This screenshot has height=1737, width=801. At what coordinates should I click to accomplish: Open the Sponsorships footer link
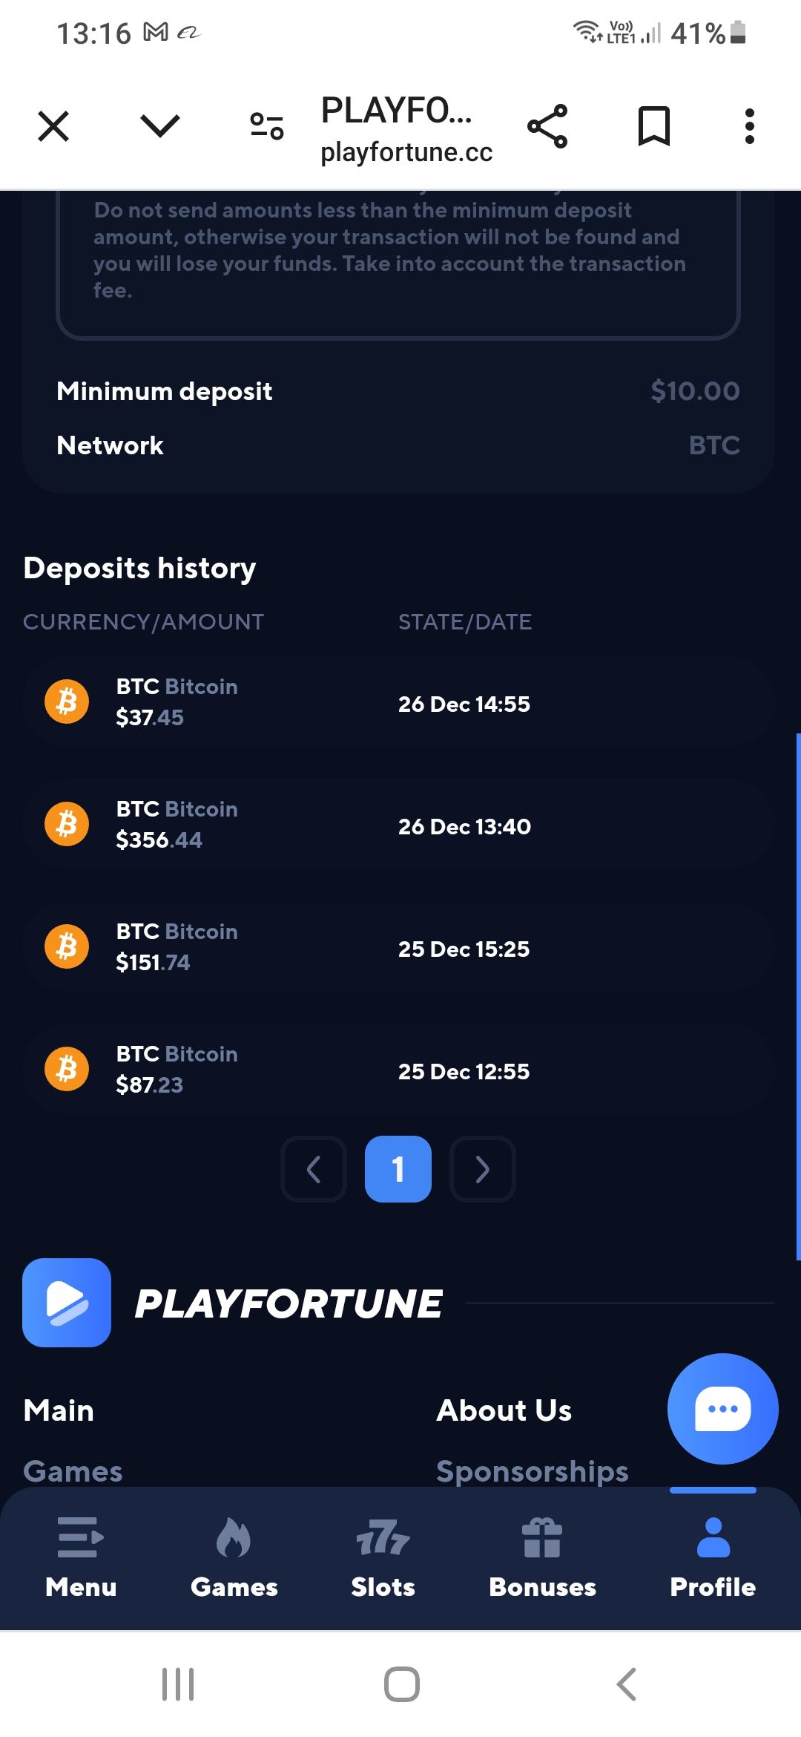(532, 1471)
